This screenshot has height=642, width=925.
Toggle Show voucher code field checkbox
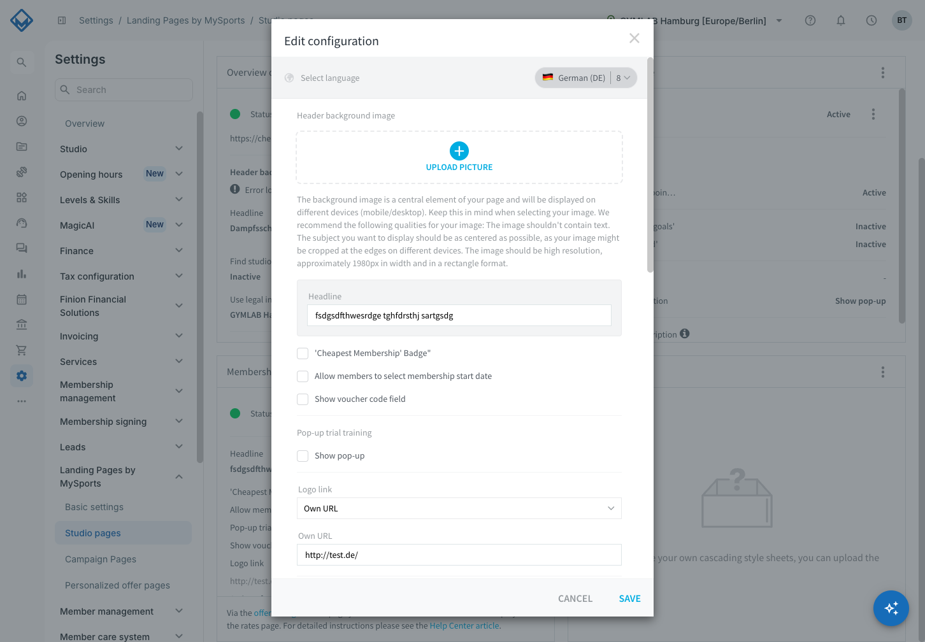click(x=303, y=399)
